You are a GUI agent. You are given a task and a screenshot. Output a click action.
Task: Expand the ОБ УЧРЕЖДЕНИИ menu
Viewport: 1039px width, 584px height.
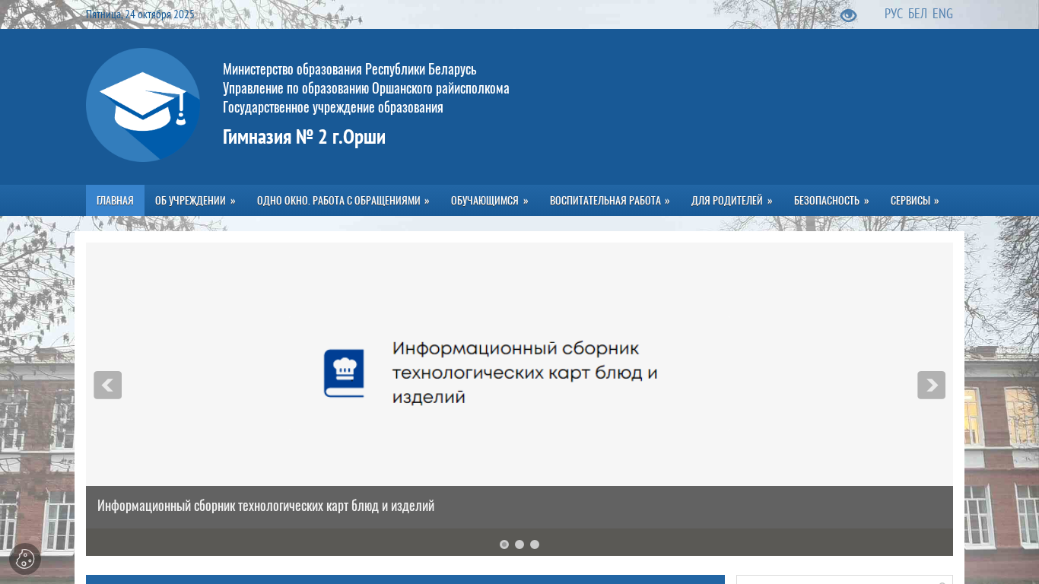(x=195, y=201)
